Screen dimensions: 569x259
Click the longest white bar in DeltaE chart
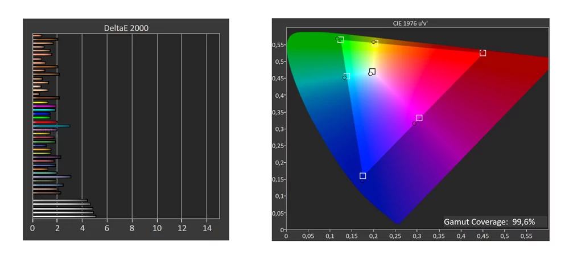64,216
